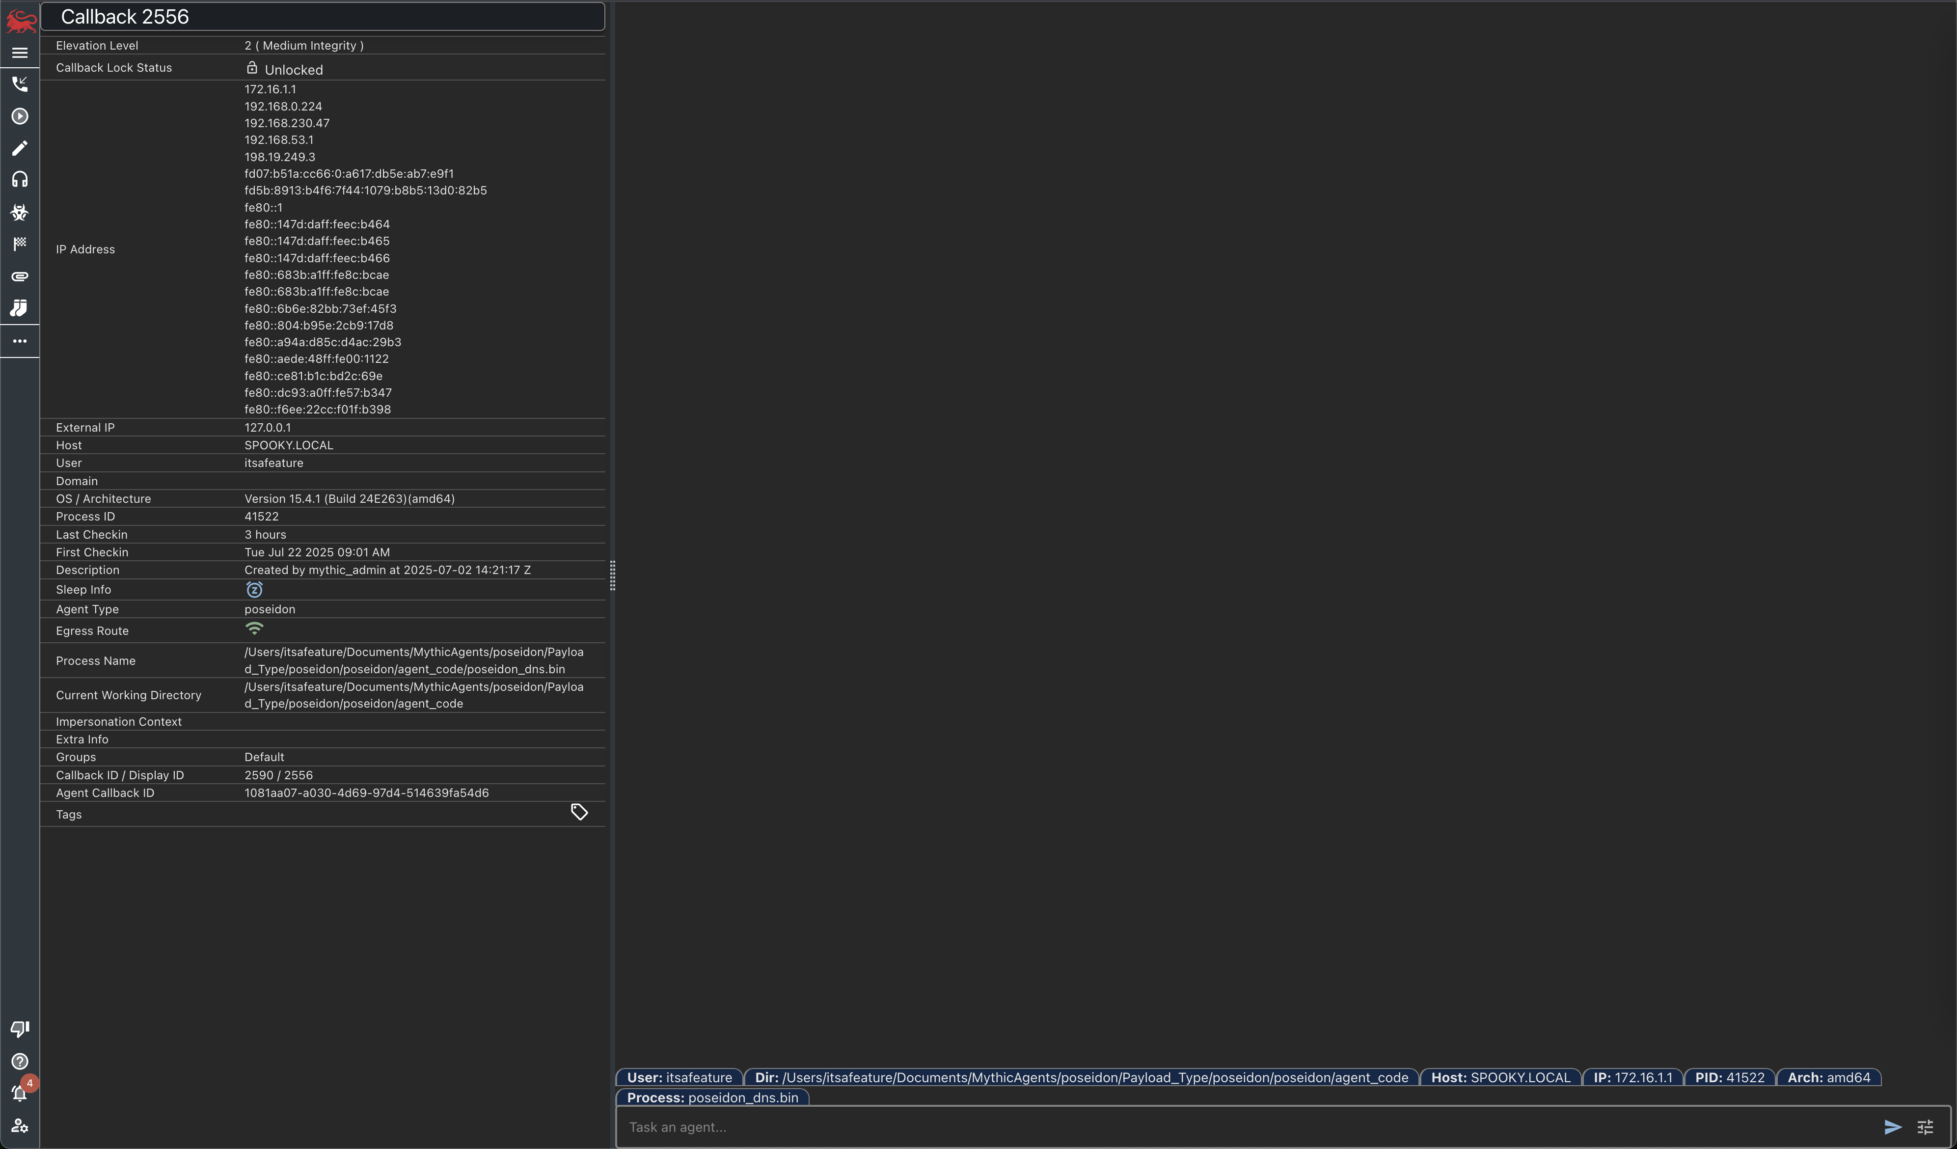Send the task with arrow icon
Viewport: 1957px width, 1149px height.
tap(1893, 1127)
